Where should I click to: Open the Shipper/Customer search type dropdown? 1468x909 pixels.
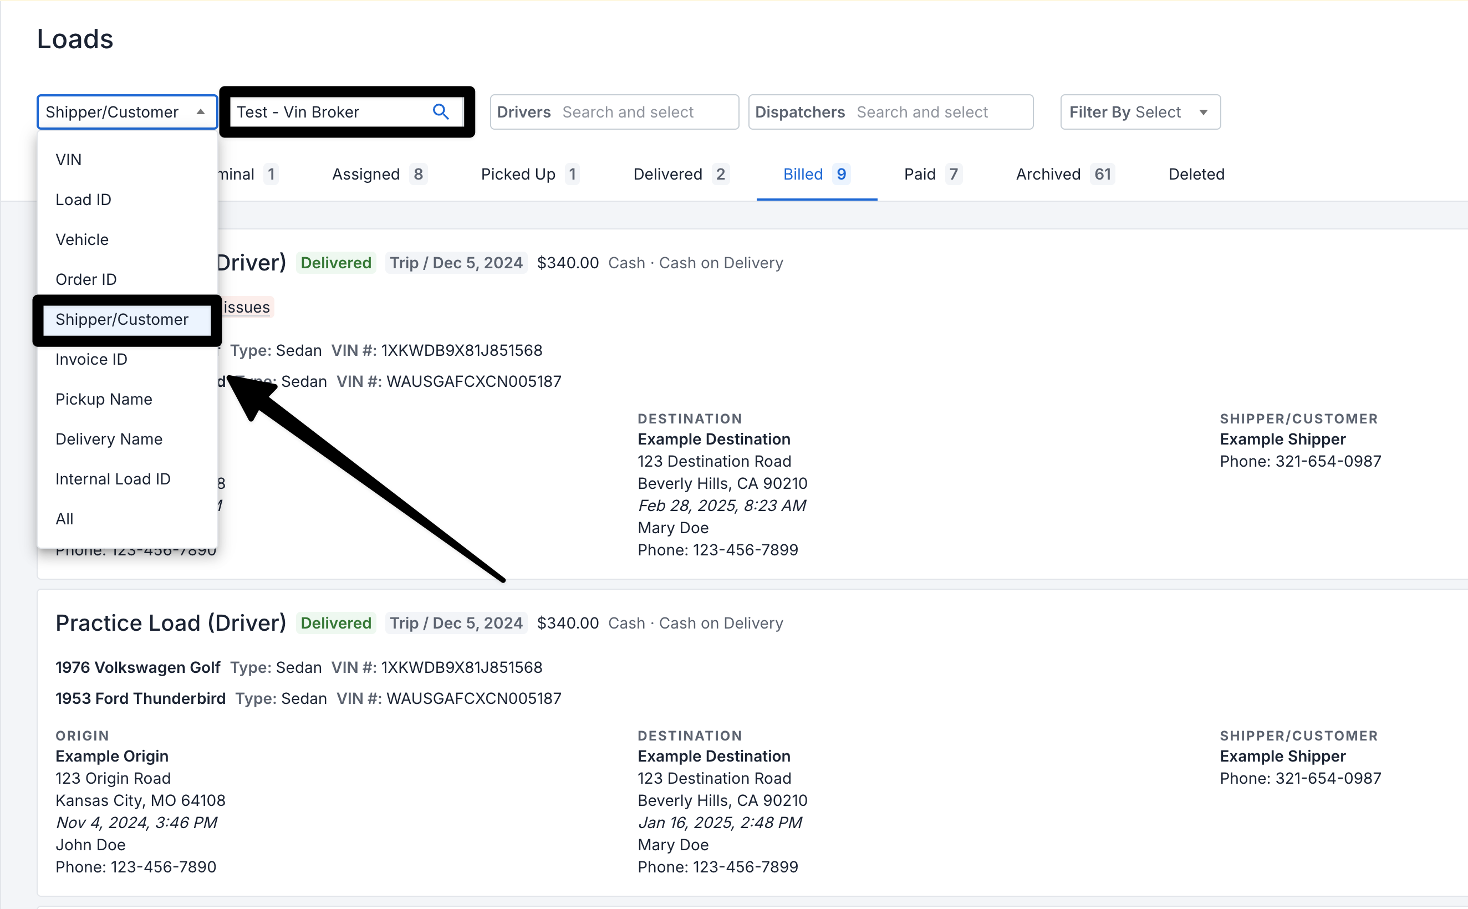(127, 112)
